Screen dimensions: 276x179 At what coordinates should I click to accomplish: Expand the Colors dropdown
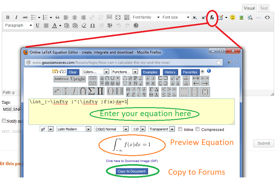coord(96,72)
